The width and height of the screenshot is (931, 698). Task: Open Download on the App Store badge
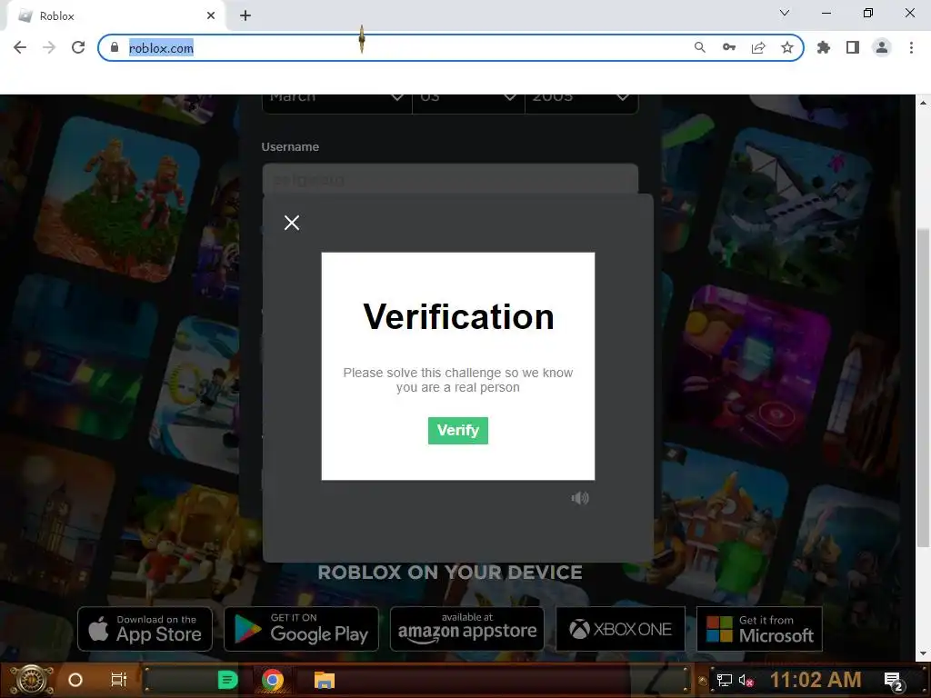[145, 629]
